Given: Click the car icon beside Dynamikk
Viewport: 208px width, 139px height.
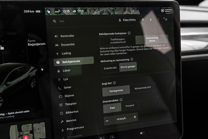Looking at the screenshot, I should (57, 45).
